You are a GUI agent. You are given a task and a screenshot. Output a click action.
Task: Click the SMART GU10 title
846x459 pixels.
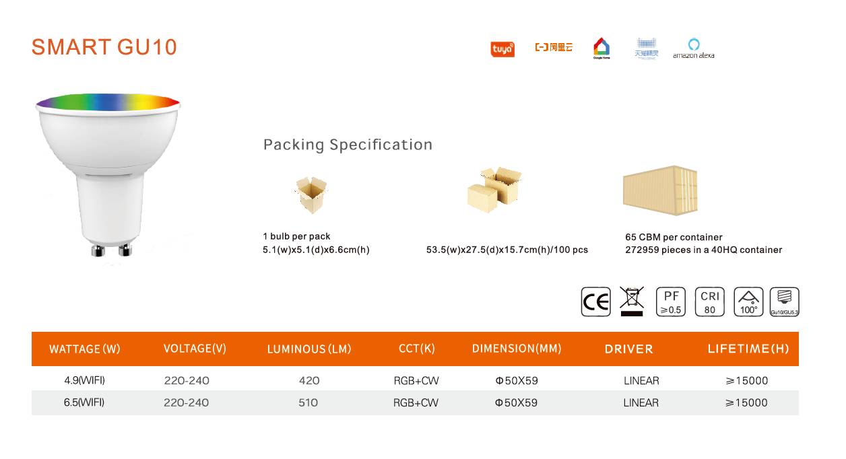[104, 47]
